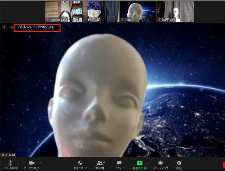Click muted mic icon on 田中B子 thumbnail

159,20
